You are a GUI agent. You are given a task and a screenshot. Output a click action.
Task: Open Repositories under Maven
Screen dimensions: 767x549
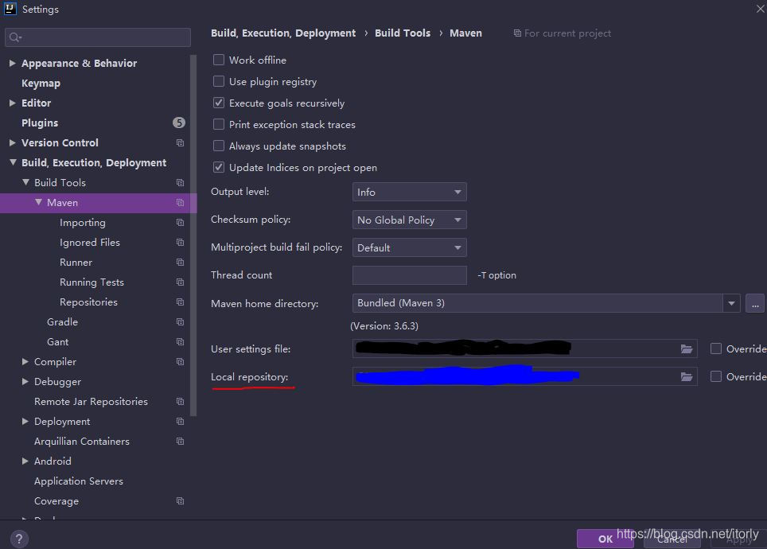click(88, 302)
